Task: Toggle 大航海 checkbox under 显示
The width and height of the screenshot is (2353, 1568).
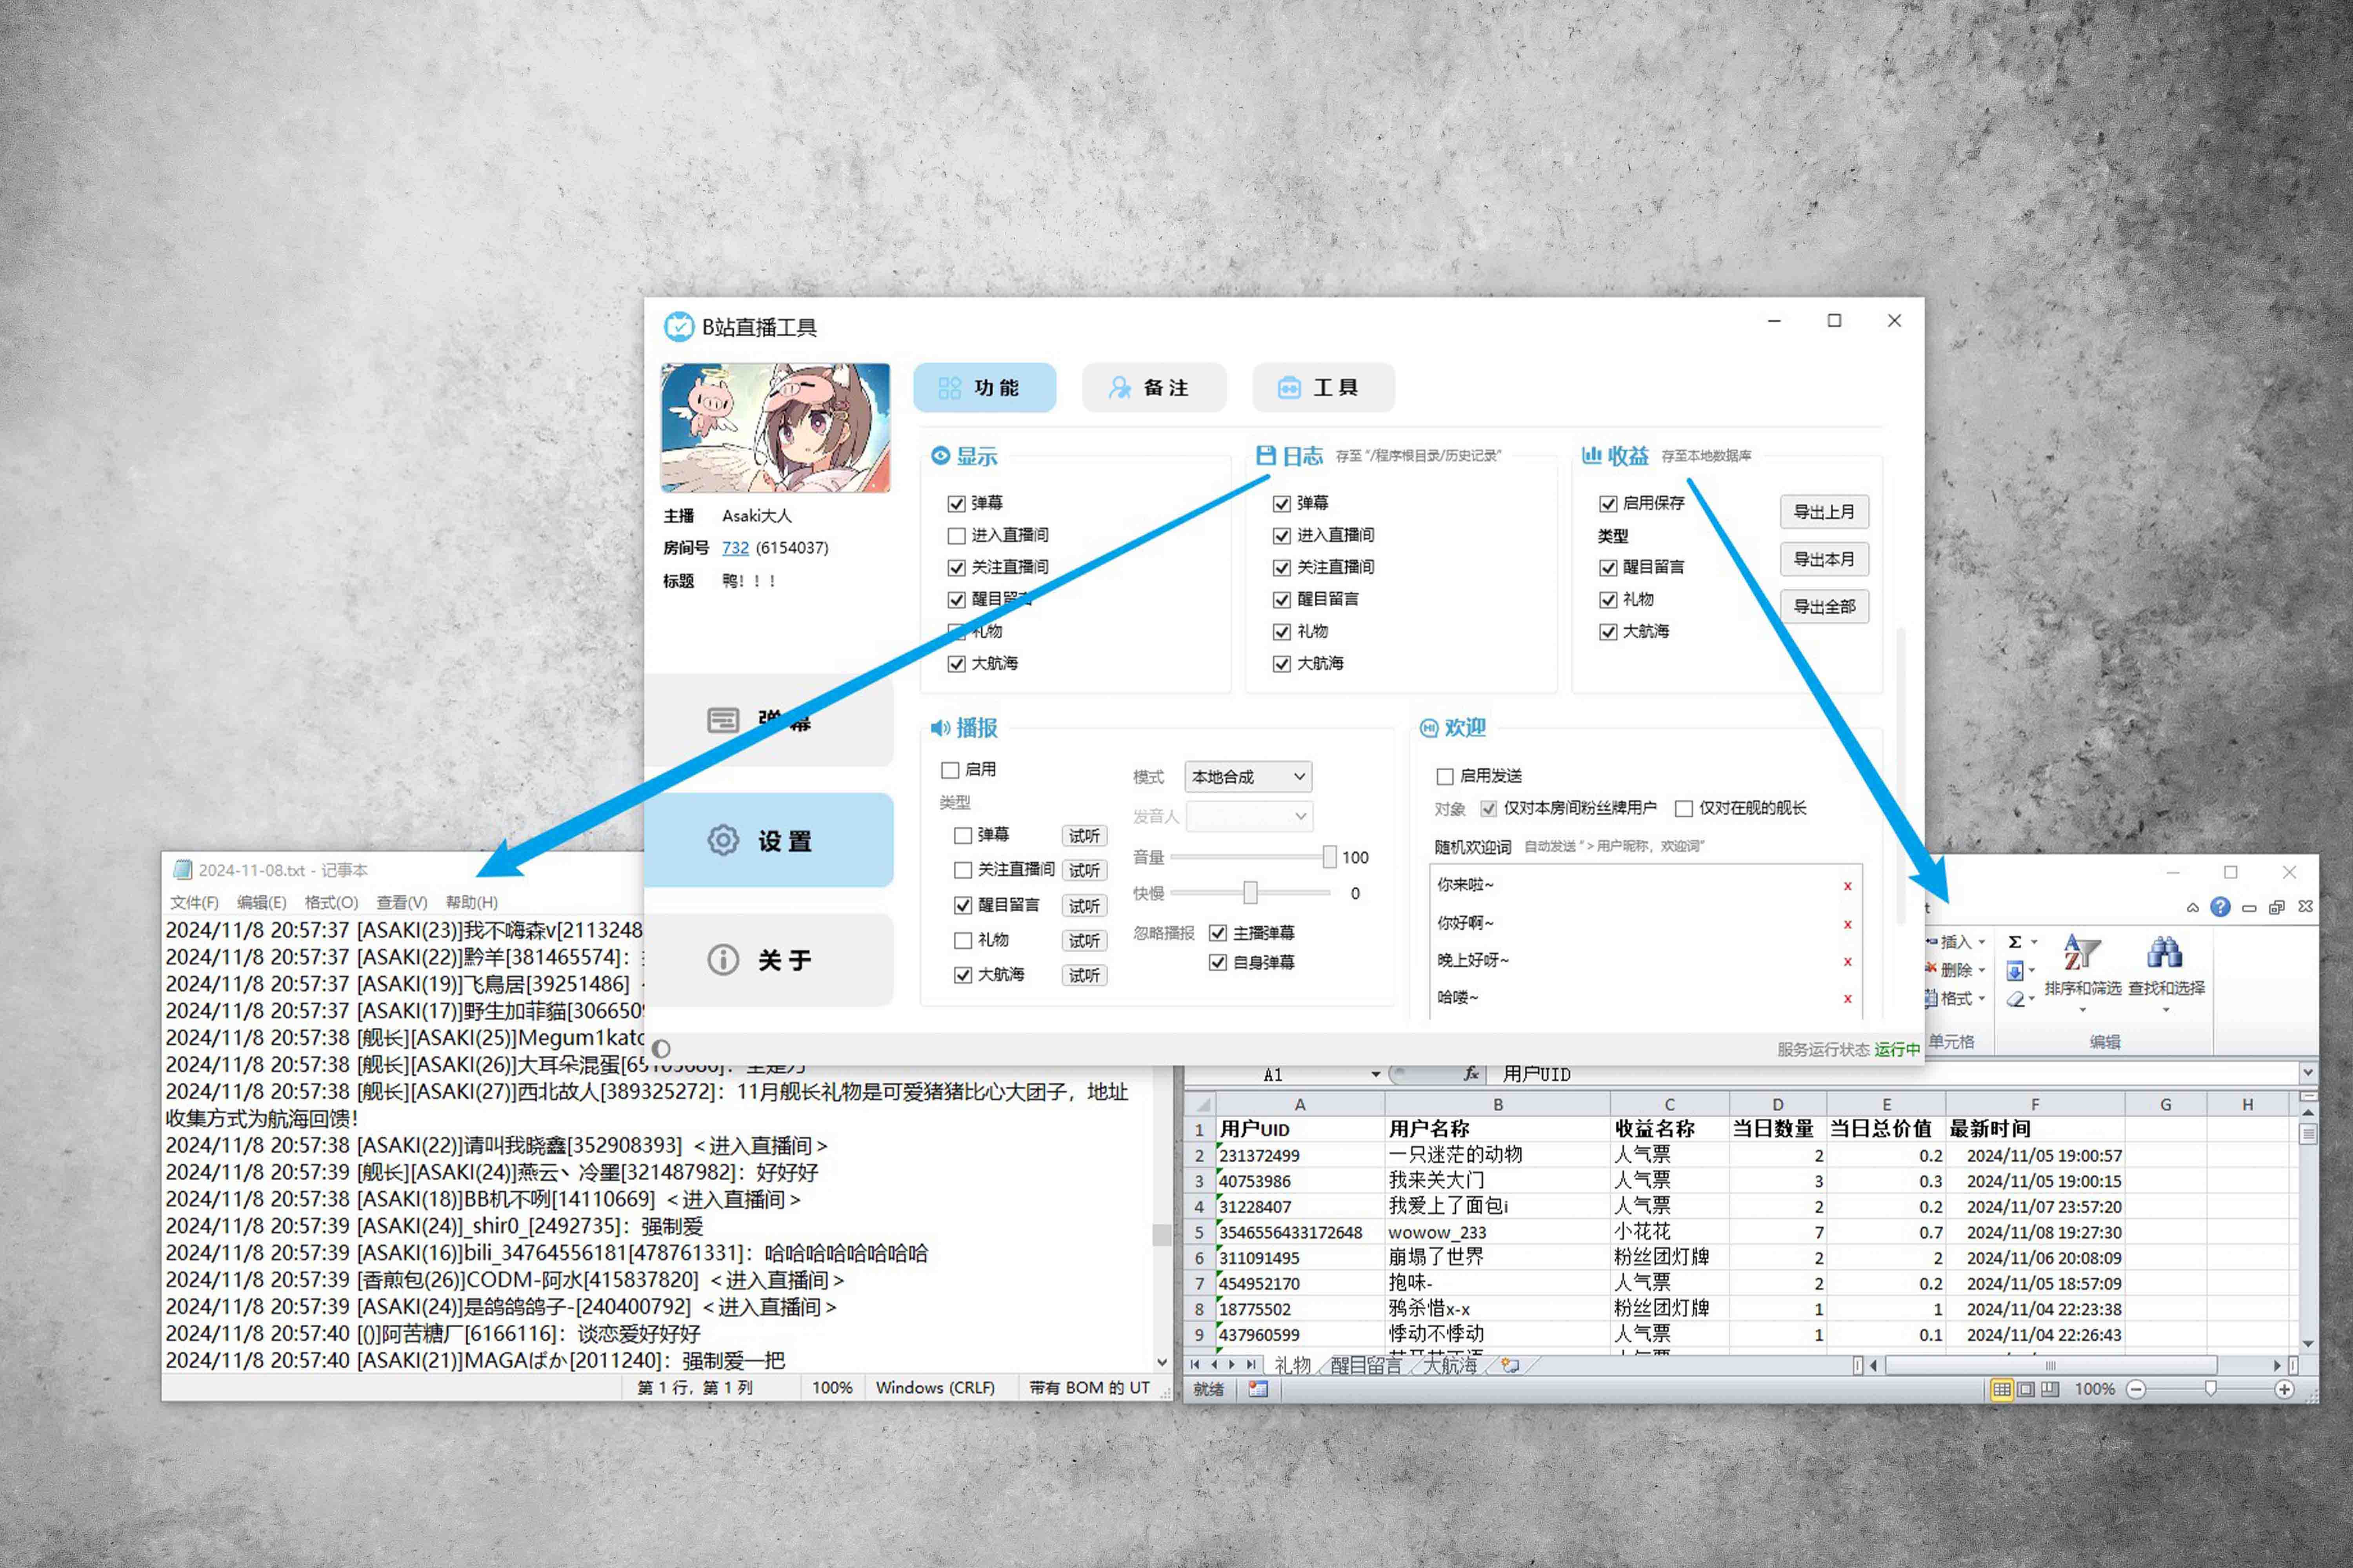Action: 956,664
